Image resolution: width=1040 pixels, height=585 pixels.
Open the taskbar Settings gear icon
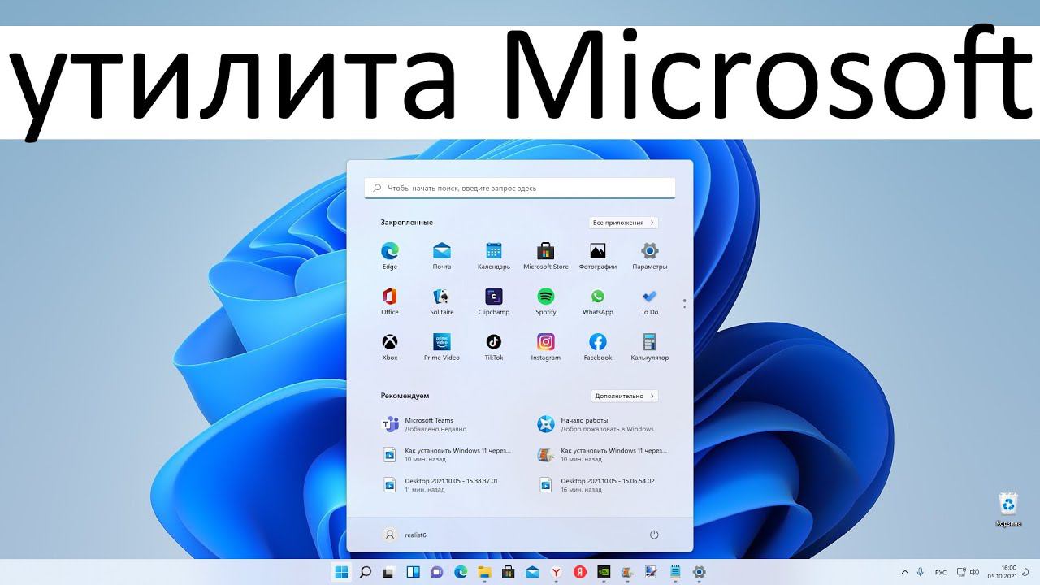(699, 572)
